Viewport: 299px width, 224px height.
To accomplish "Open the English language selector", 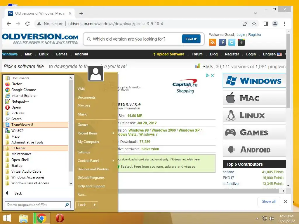I will coord(272,54).
